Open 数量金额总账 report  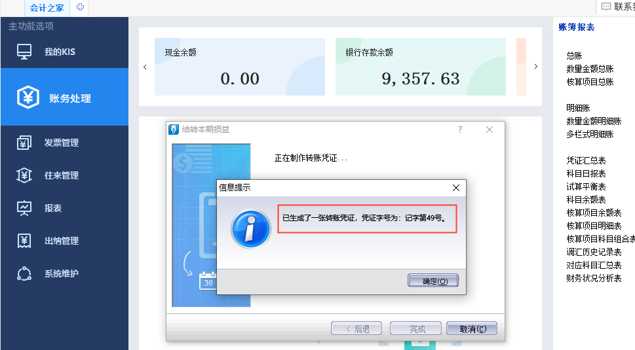590,69
